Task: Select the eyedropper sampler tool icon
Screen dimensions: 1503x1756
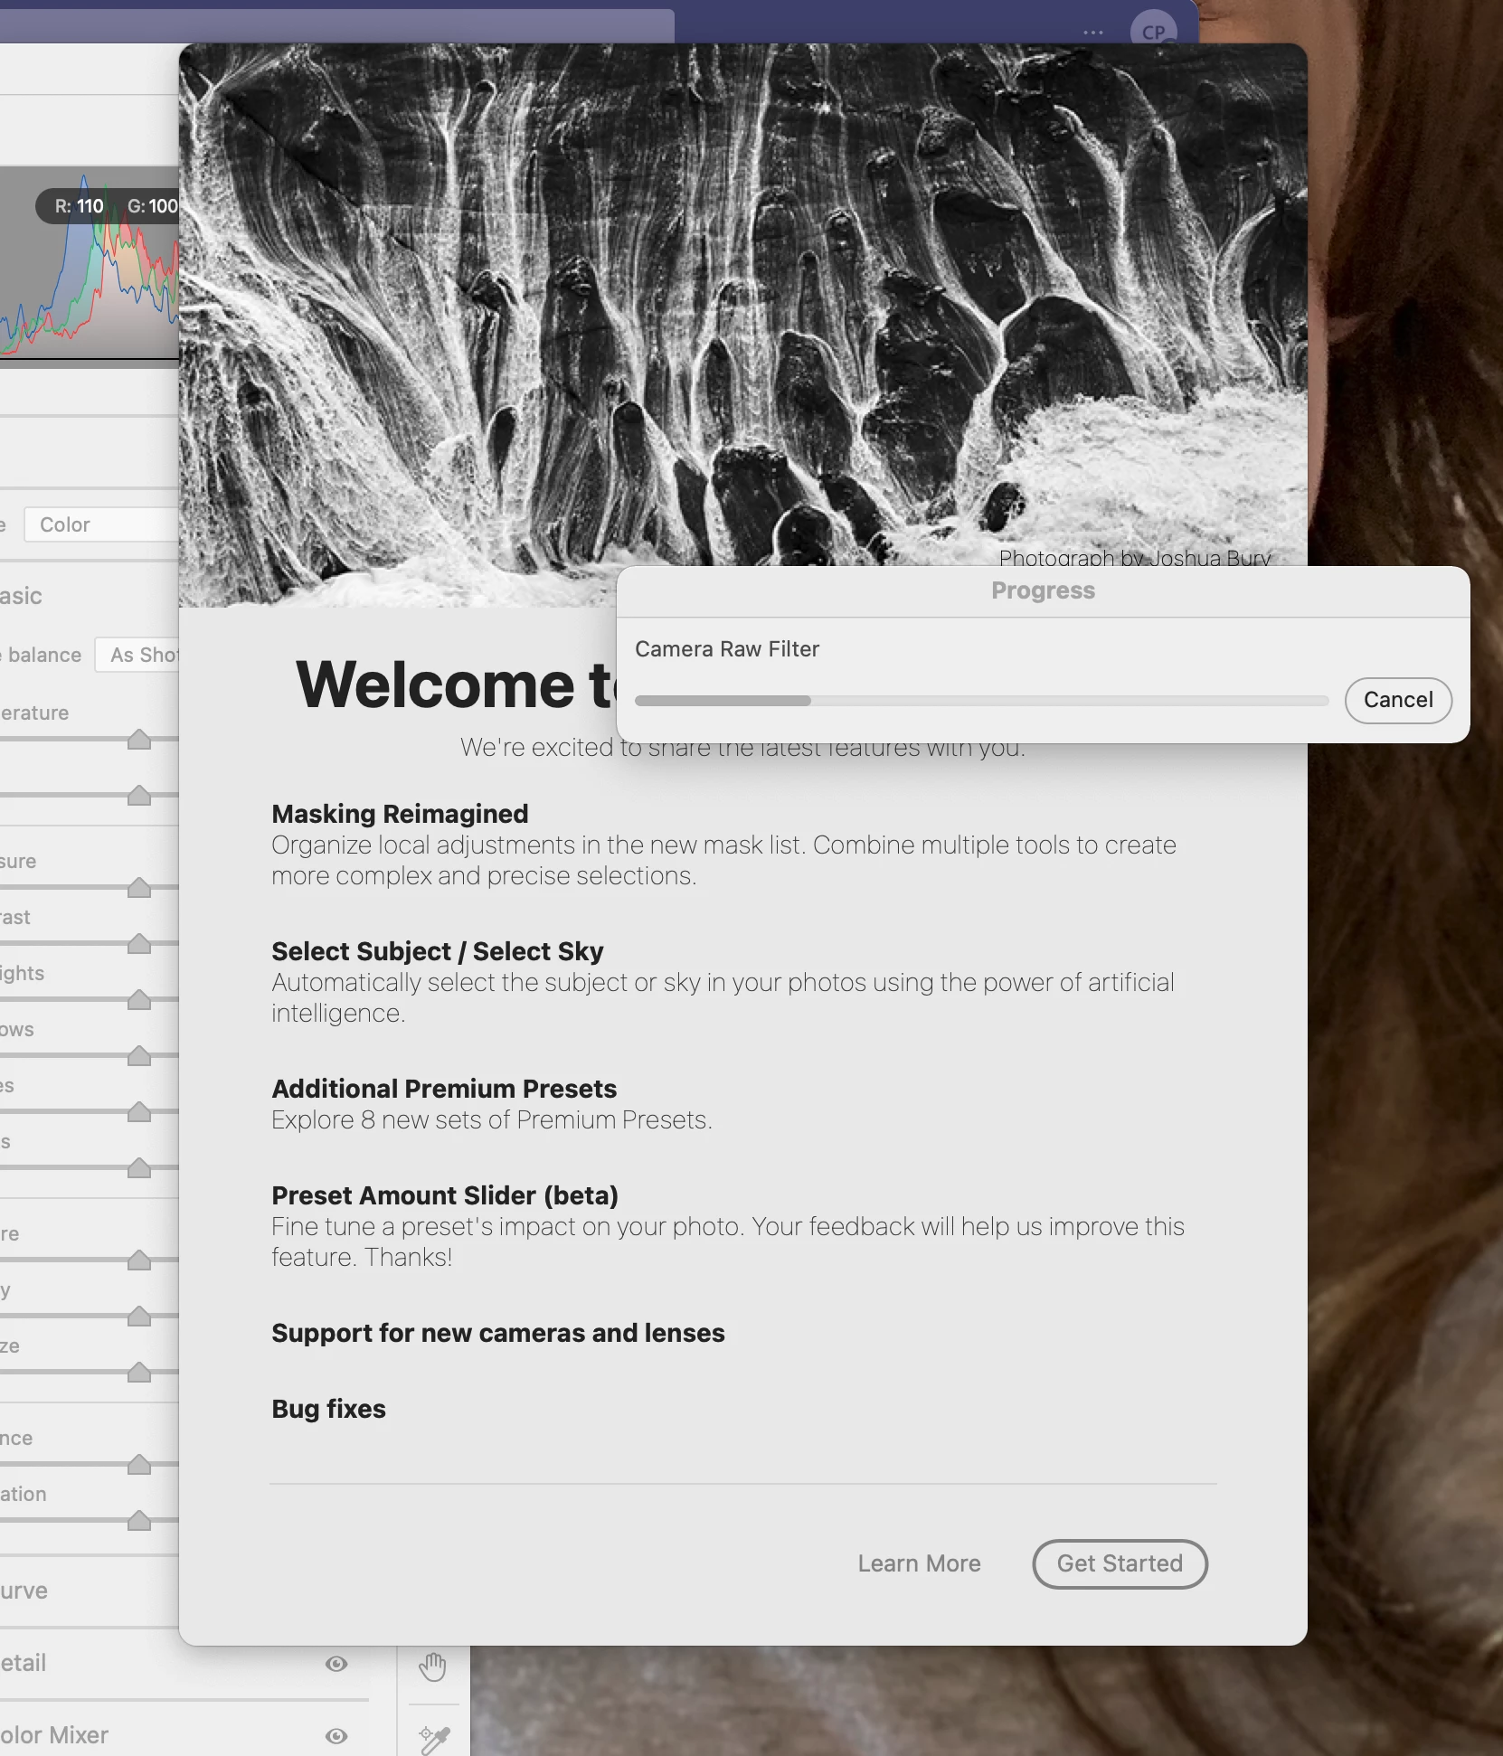Action: [x=434, y=1739]
